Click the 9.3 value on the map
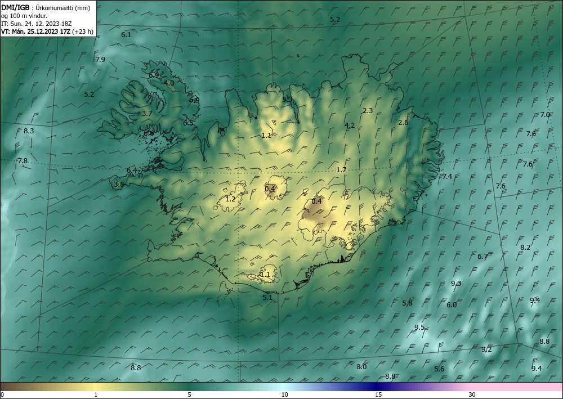Viewport: 563px width, 399px height. pos(456,283)
